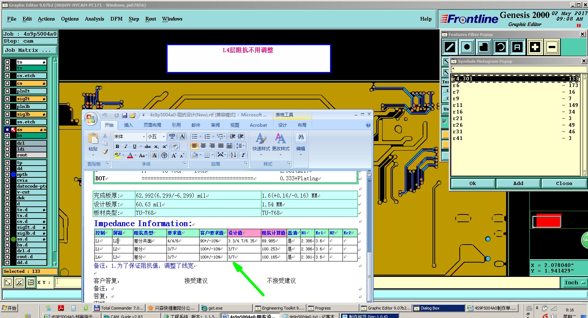
Task: Expand 编辑 editing dropdown in Word
Action: [x=301, y=155]
